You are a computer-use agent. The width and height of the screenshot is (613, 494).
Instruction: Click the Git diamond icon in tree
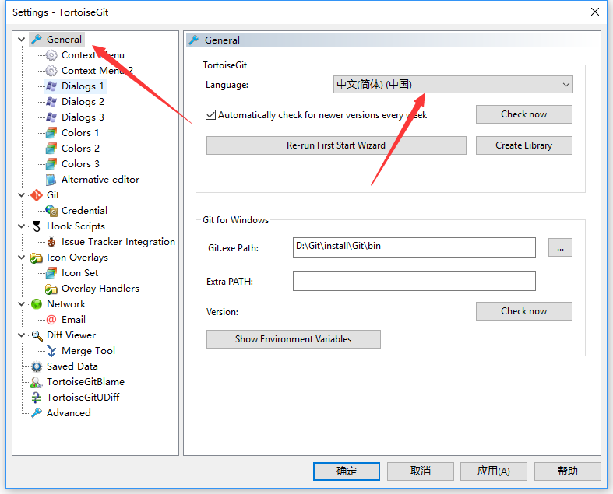(36, 195)
